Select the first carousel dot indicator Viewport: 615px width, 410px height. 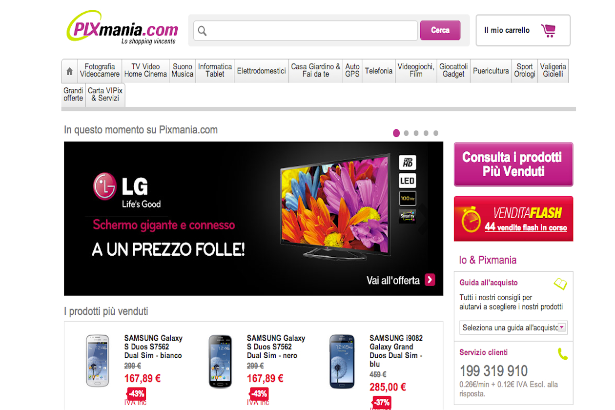pos(396,133)
